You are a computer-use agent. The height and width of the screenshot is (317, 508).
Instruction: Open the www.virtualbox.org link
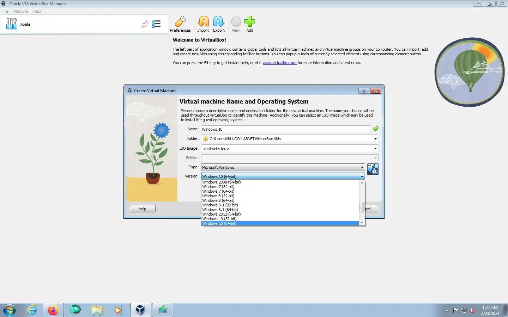[x=279, y=63]
